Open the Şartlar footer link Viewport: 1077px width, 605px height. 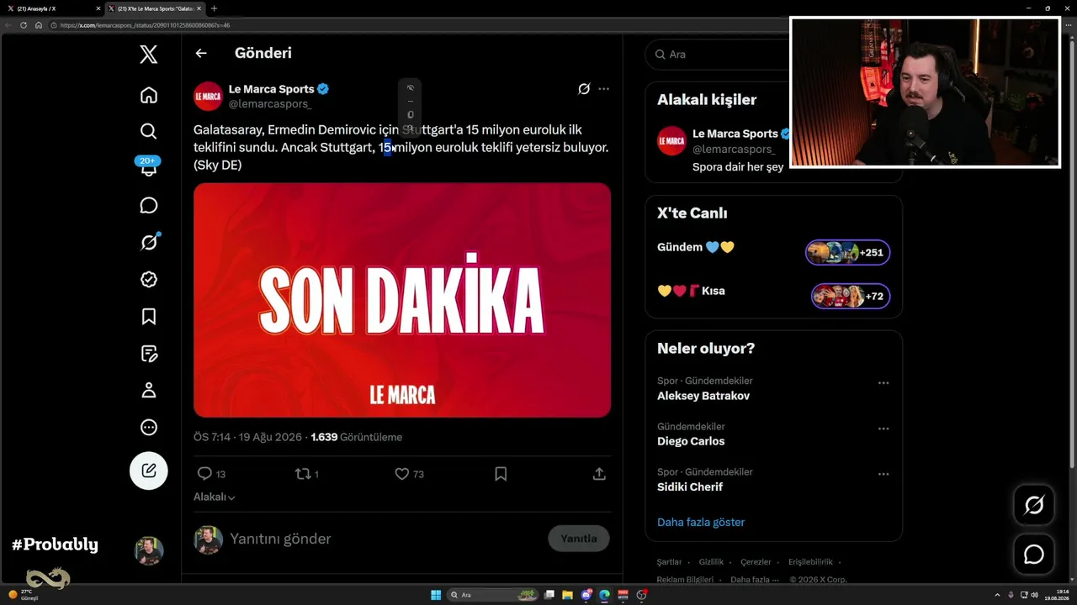(670, 562)
